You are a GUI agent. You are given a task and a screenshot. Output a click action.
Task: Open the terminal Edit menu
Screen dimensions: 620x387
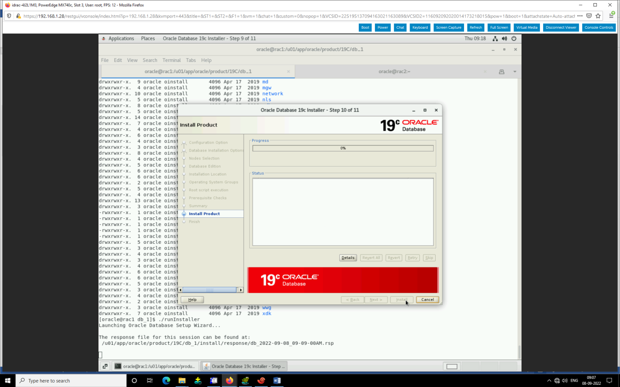click(x=118, y=60)
